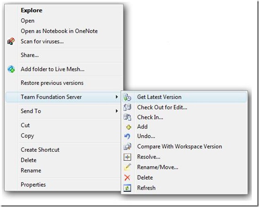Click the Resolve merge icon

[x=127, y=157]
